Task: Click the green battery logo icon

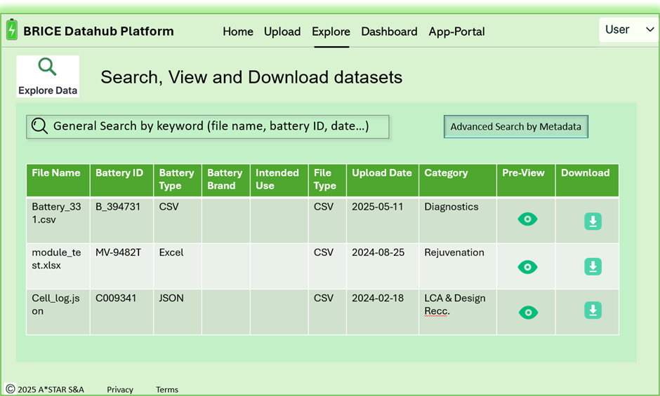Action: 12,30
